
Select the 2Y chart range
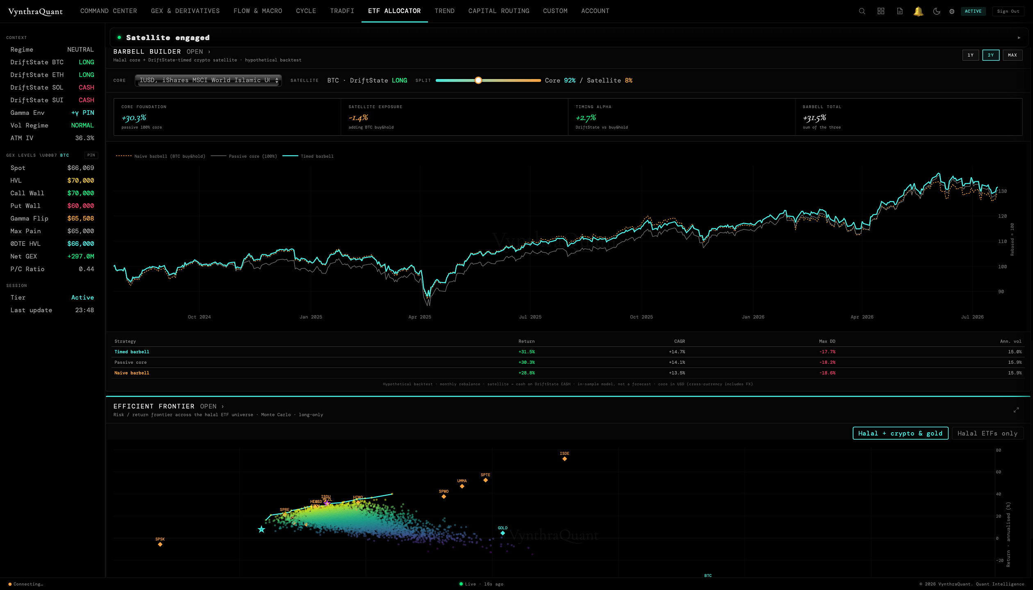click(991, 55)
